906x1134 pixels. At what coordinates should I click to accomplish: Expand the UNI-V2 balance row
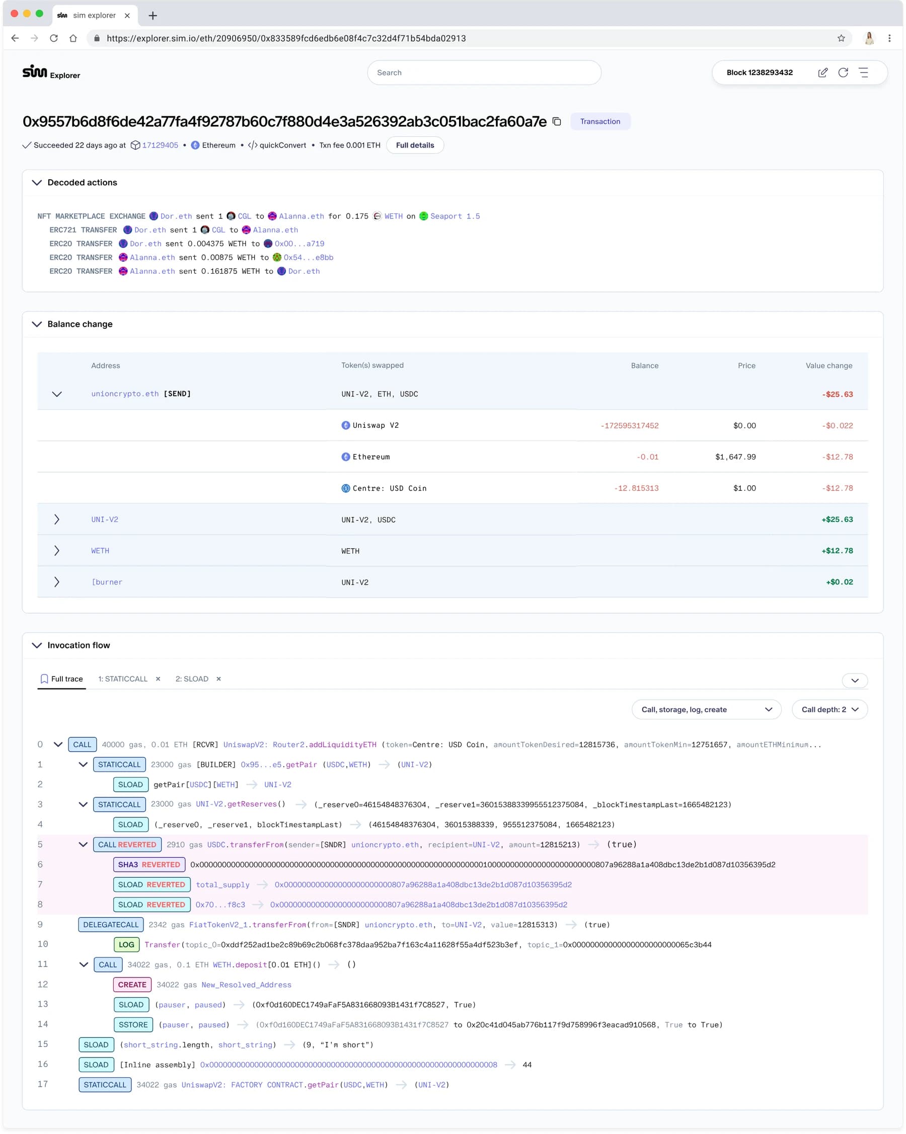[57, 519]
